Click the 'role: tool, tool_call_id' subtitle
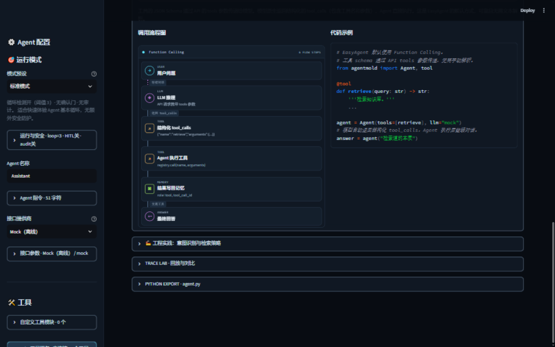555x347 pixels. click(x=174, y=195)
